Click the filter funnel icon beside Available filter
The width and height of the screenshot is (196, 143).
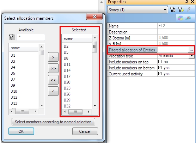12,37
